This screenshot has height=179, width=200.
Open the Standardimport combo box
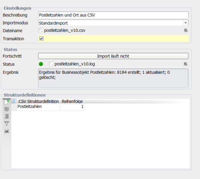coord(113,23)
